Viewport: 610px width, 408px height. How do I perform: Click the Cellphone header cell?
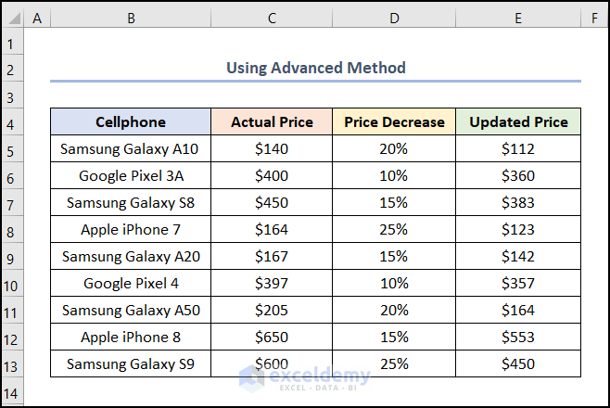click(x=130, y=122)
